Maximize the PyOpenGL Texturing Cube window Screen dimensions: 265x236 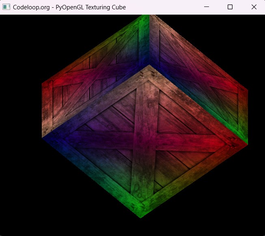[230, 7]
